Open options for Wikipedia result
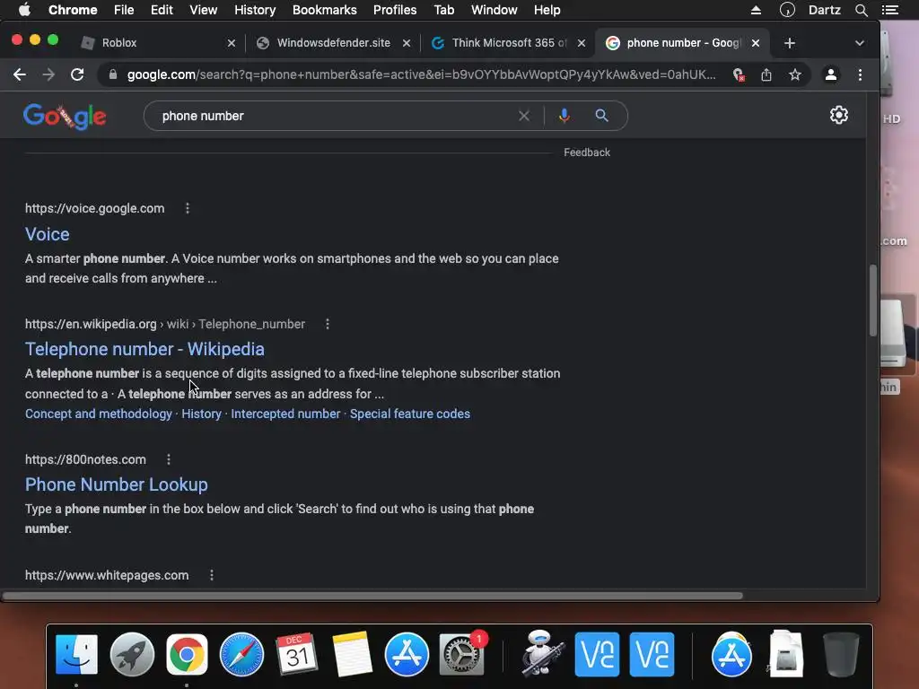 [328, 324]
